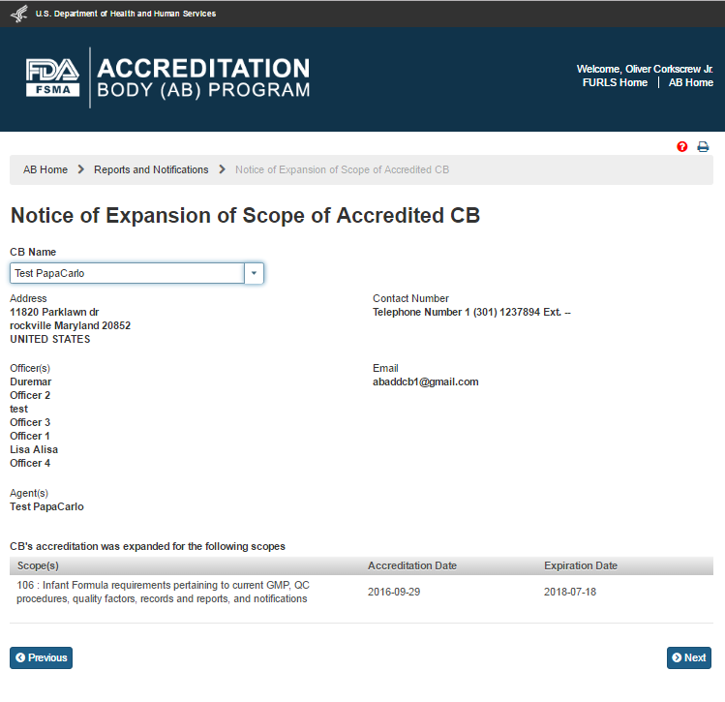Click the FDA FSMA logo
The height and width of the screenshot is (702, 725).
pos(53,77)
